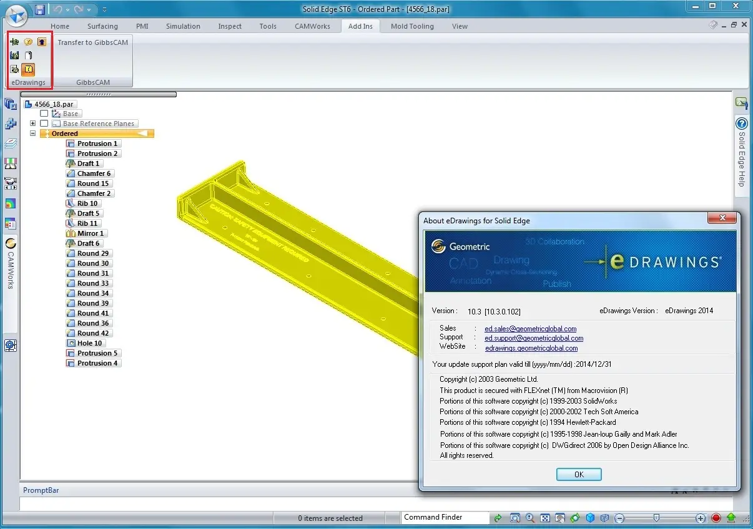753x529 pixels.
Task: Select Rib 11 in the feature tree
Action: point(83,223)
